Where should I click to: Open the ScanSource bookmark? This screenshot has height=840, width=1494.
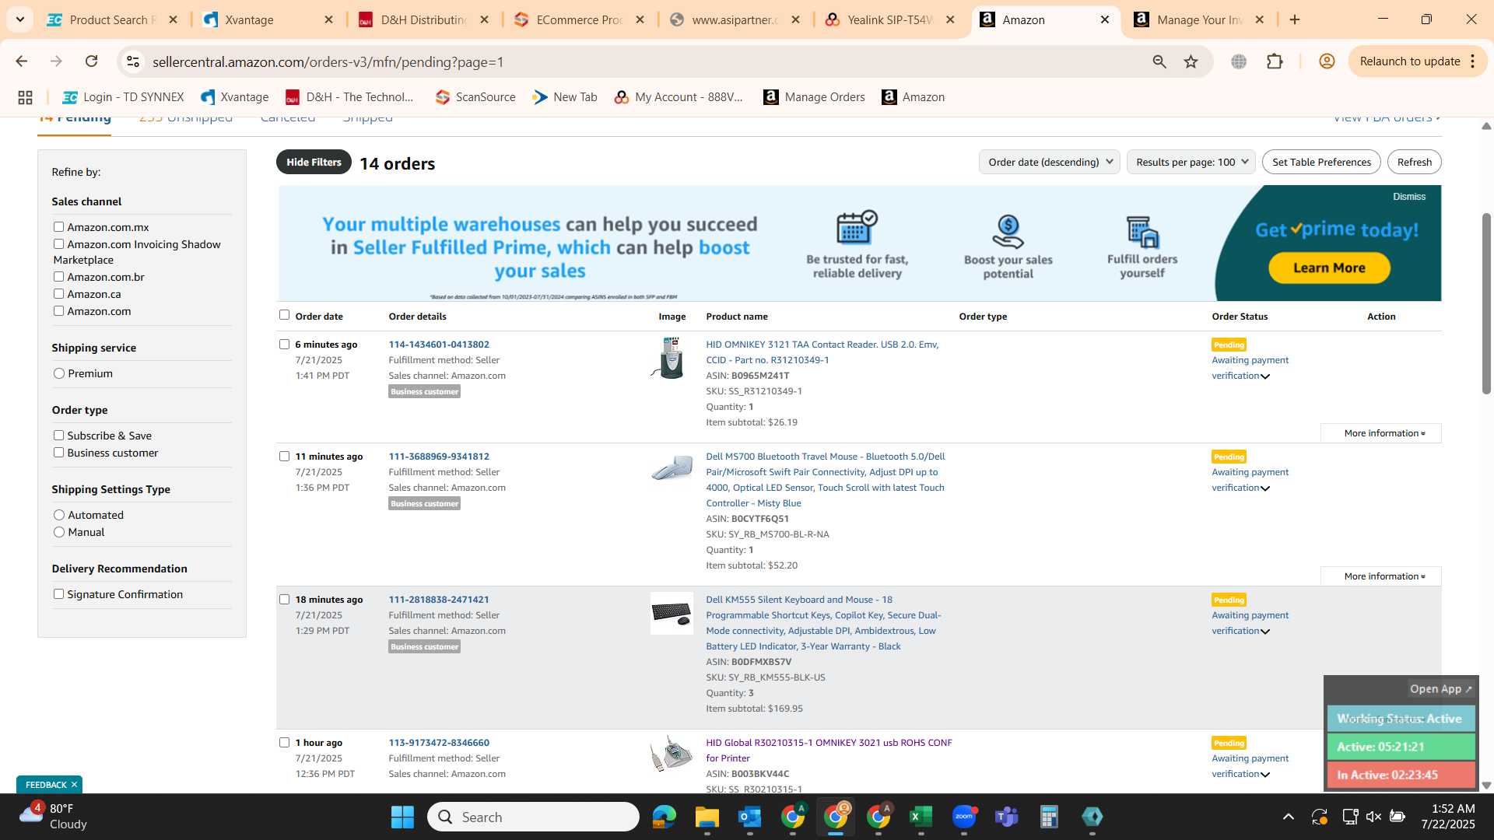[x=475, y=97]
